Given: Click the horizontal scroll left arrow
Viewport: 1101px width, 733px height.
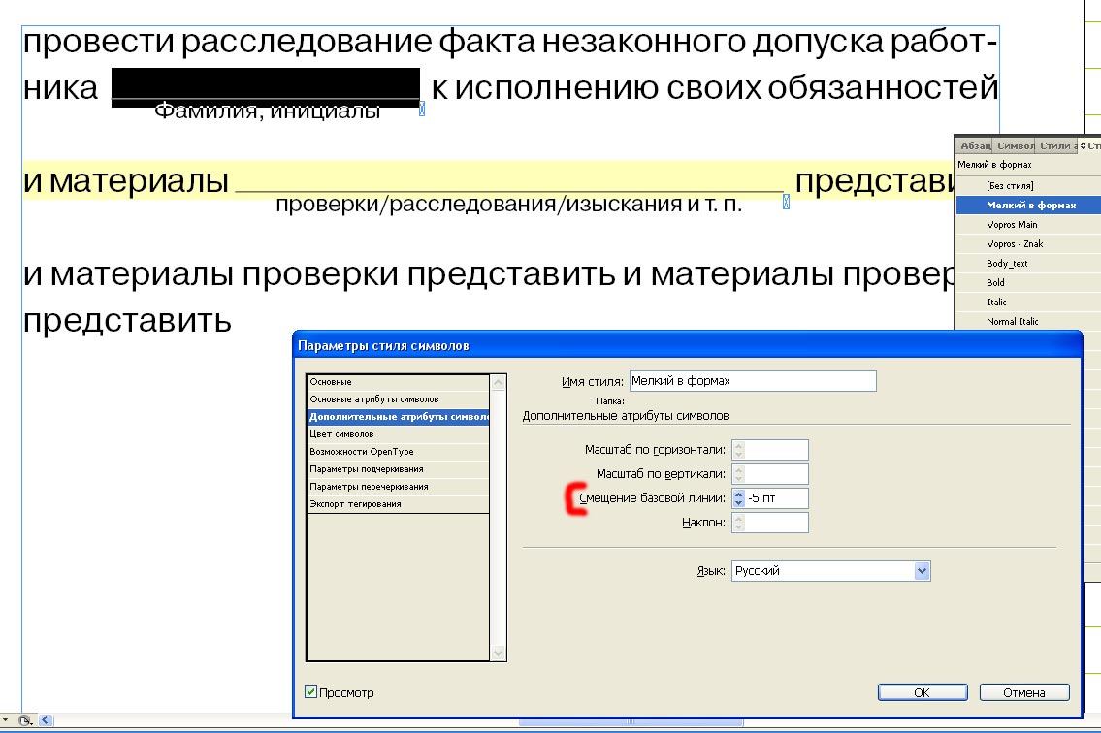Looking at the screenshot, I should click(46, 720).
